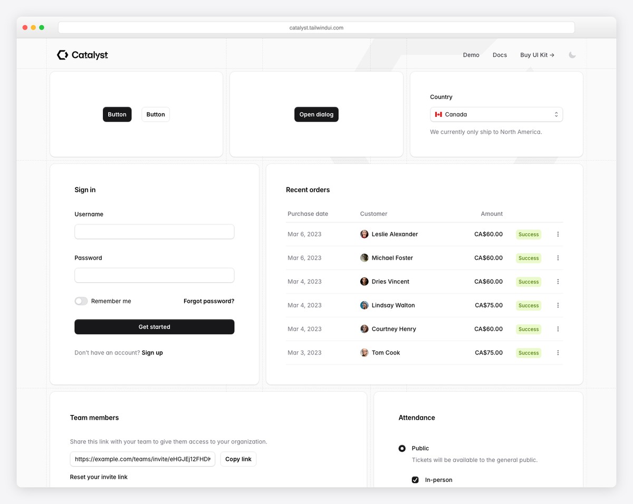
Task: Follow the Sign up link
Action: click(152, 352)
